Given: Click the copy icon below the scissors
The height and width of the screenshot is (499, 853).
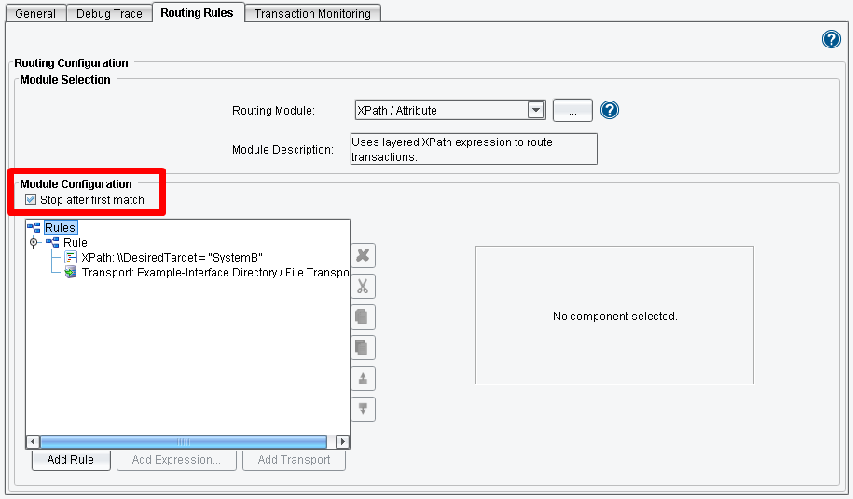Looking at the screenshot, I should 363,317.
